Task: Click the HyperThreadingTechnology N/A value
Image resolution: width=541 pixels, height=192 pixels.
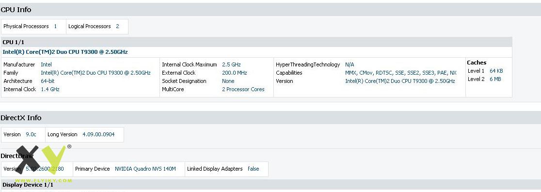Action: tap(350, 64)
